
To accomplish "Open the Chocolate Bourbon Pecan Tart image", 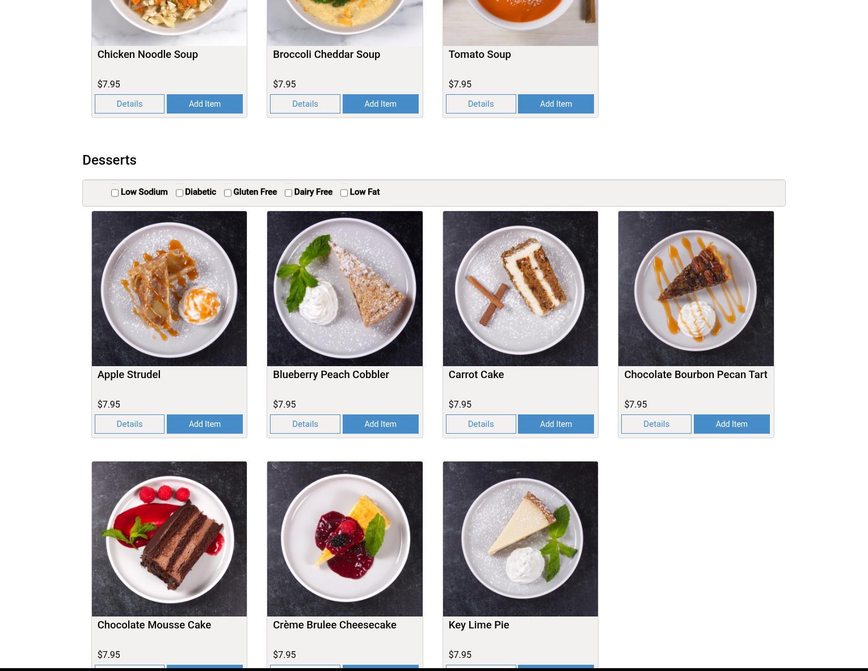I will click(x=696, y=288).
